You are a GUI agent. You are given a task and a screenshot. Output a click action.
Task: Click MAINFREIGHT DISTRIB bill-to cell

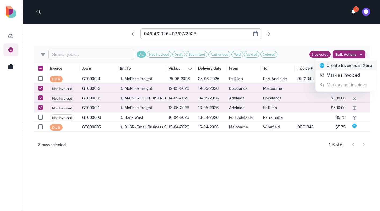[143, 98]
